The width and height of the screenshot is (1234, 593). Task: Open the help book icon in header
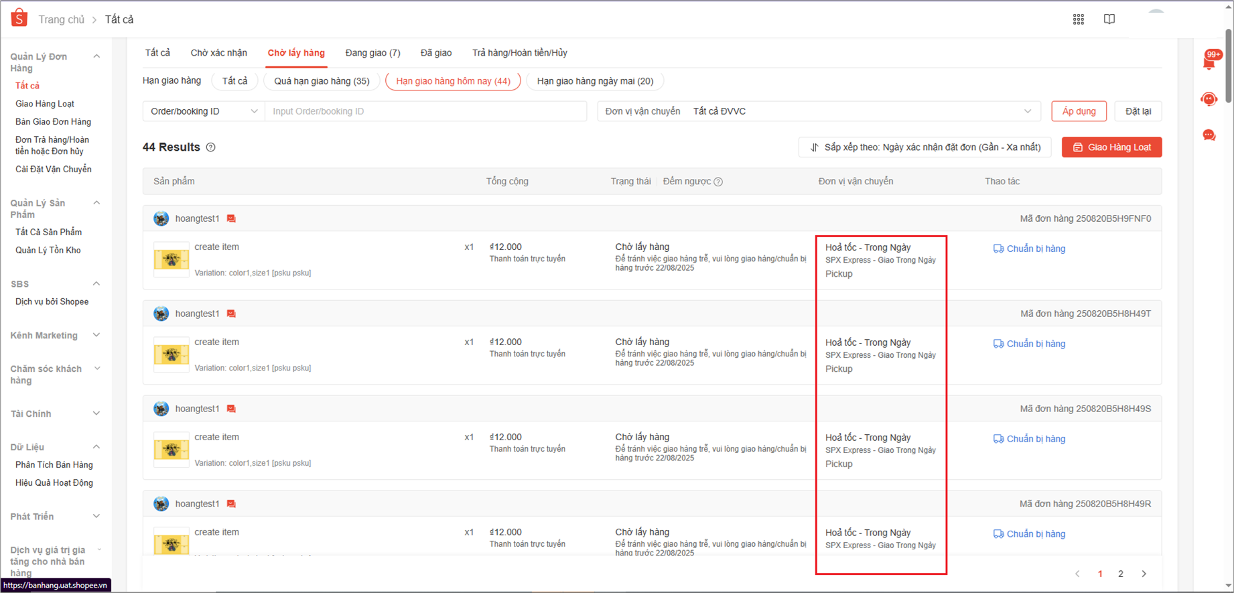click(1109, 19)
